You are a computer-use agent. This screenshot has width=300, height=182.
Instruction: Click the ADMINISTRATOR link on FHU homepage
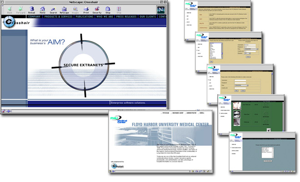191,113
